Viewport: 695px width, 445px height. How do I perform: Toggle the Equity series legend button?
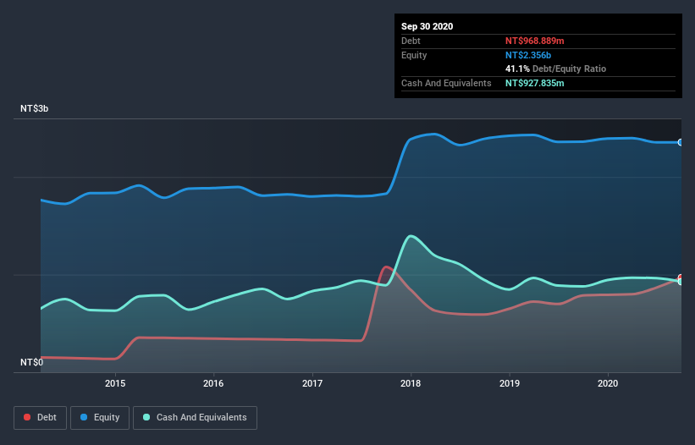pyautogui.click(x=100, y=418)
